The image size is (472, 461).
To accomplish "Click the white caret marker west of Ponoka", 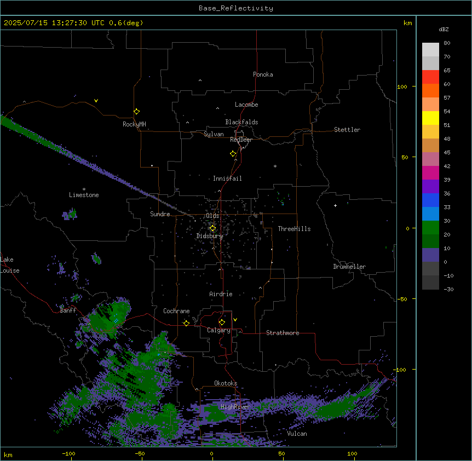I will (200, 80).
